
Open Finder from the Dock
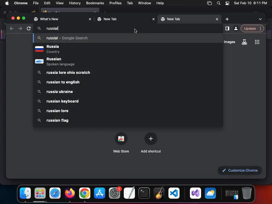(x=25, y=193)
